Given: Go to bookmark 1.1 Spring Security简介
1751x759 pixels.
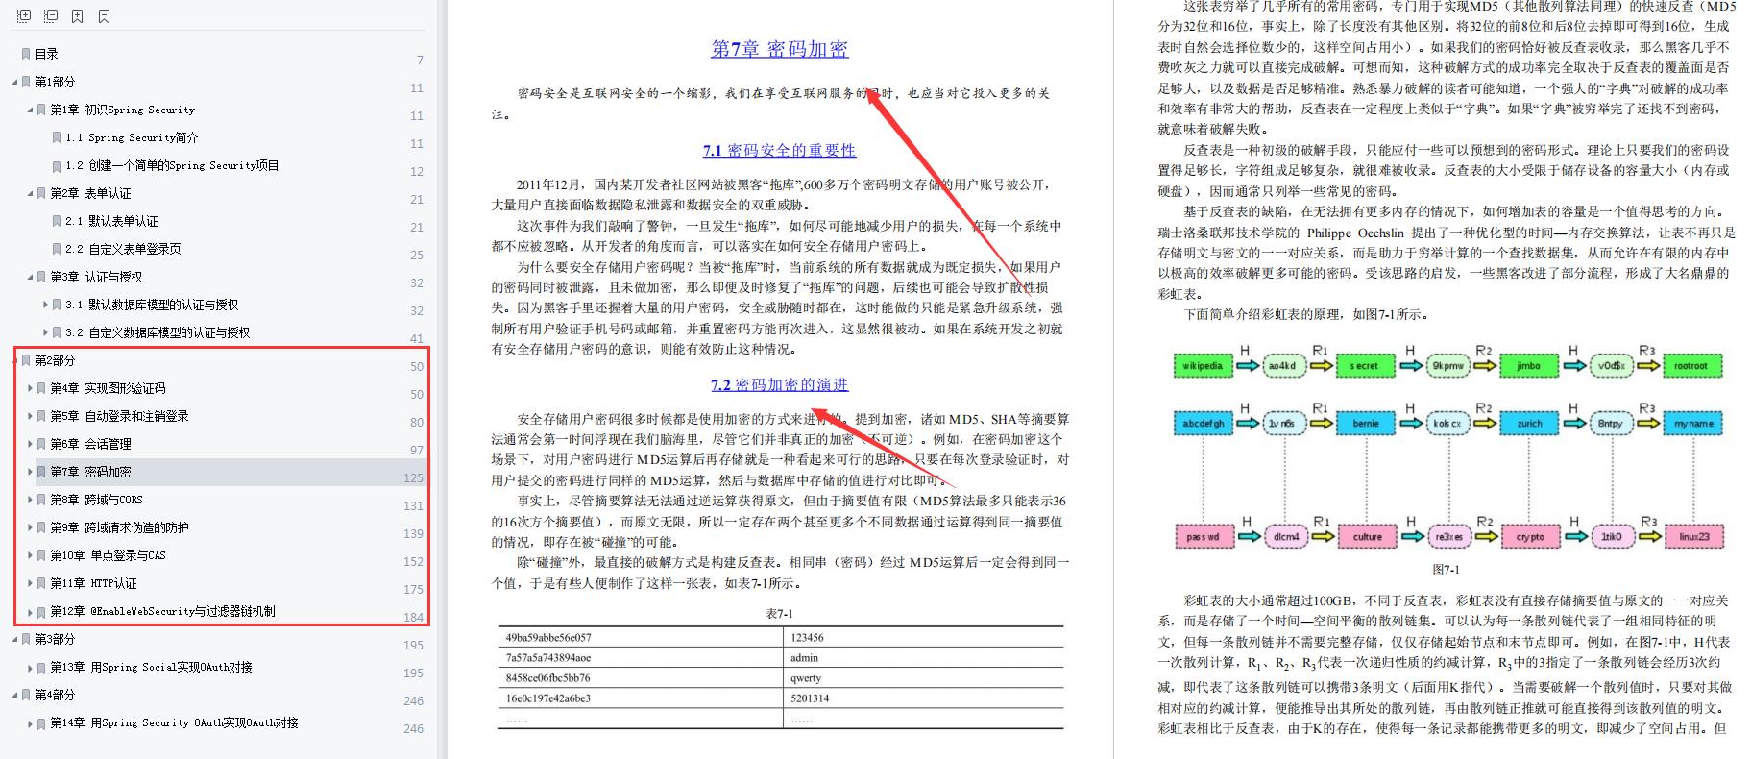Looking at the screenshot, I should point(133,137).
